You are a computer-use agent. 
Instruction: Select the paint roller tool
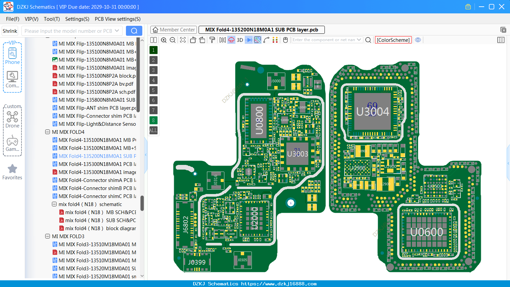212,40
